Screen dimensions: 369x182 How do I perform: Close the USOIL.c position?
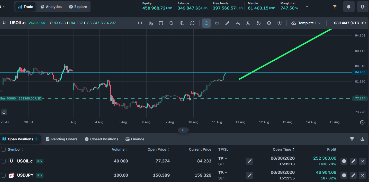point(363,161)
